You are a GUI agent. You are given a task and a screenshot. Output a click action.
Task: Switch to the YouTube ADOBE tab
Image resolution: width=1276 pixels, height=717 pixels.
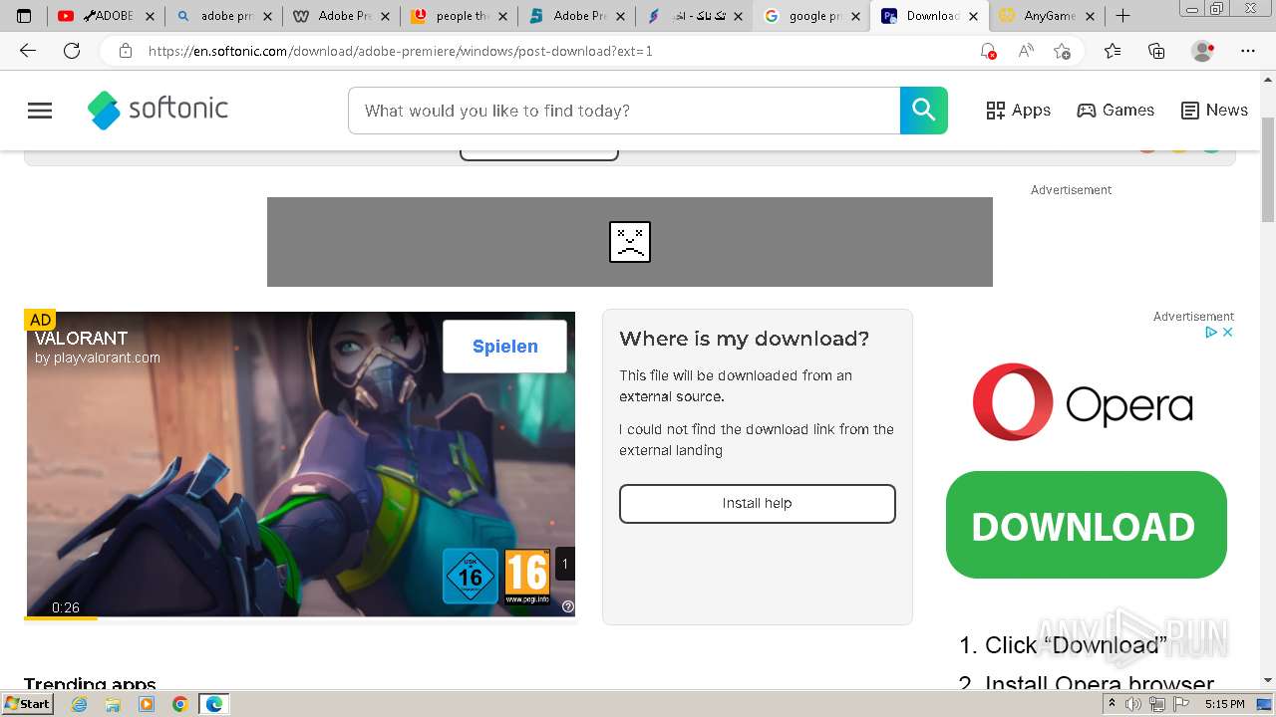108,16
